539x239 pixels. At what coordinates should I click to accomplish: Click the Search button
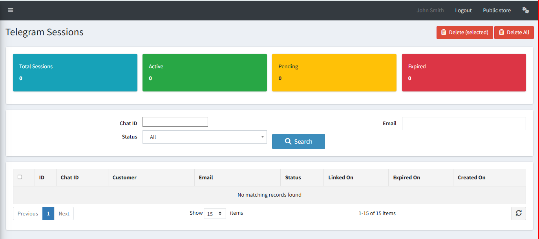(x=298, y=141)
